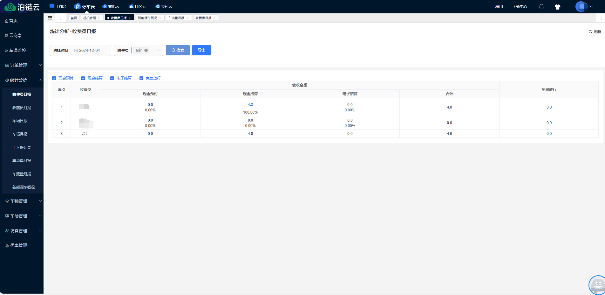Screen dimensions: 605x295
Task: Uncheck the 电子结算 checkbox
Action: point(112,78)
